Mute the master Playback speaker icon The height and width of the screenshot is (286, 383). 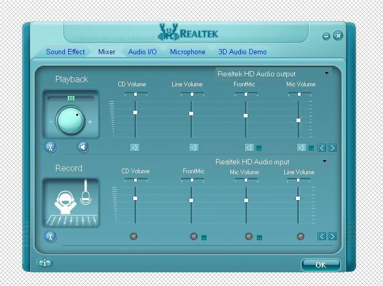[x=83, y=147]
